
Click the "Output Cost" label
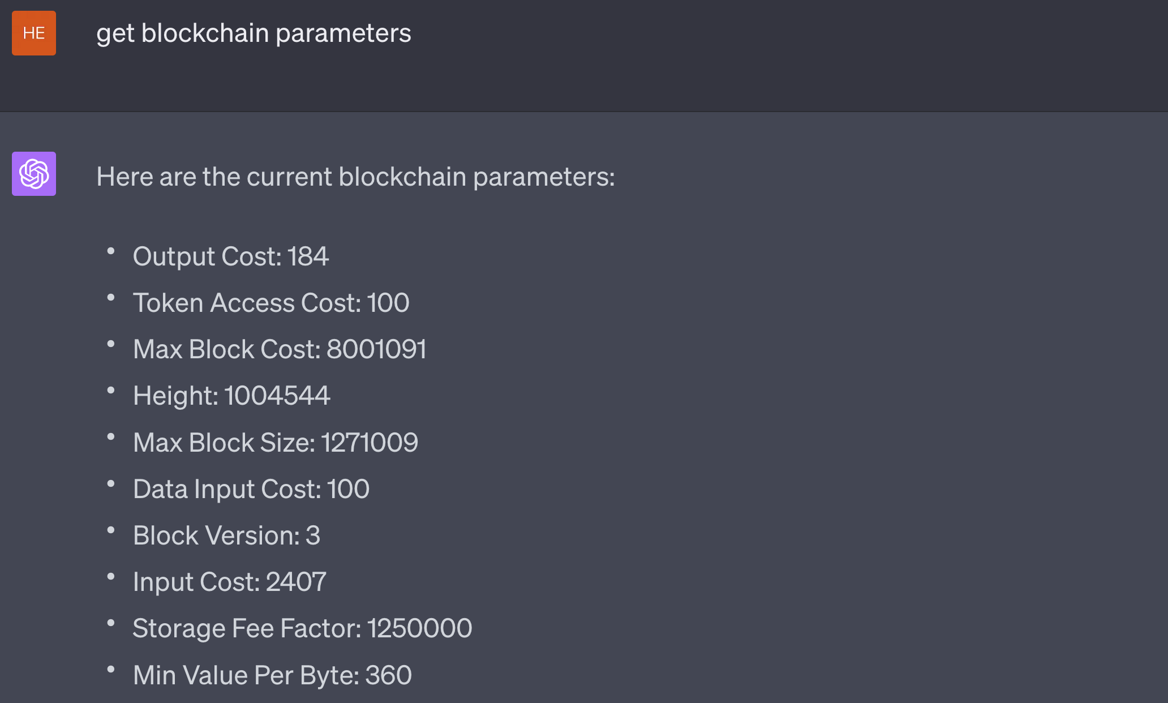point(207,256)
